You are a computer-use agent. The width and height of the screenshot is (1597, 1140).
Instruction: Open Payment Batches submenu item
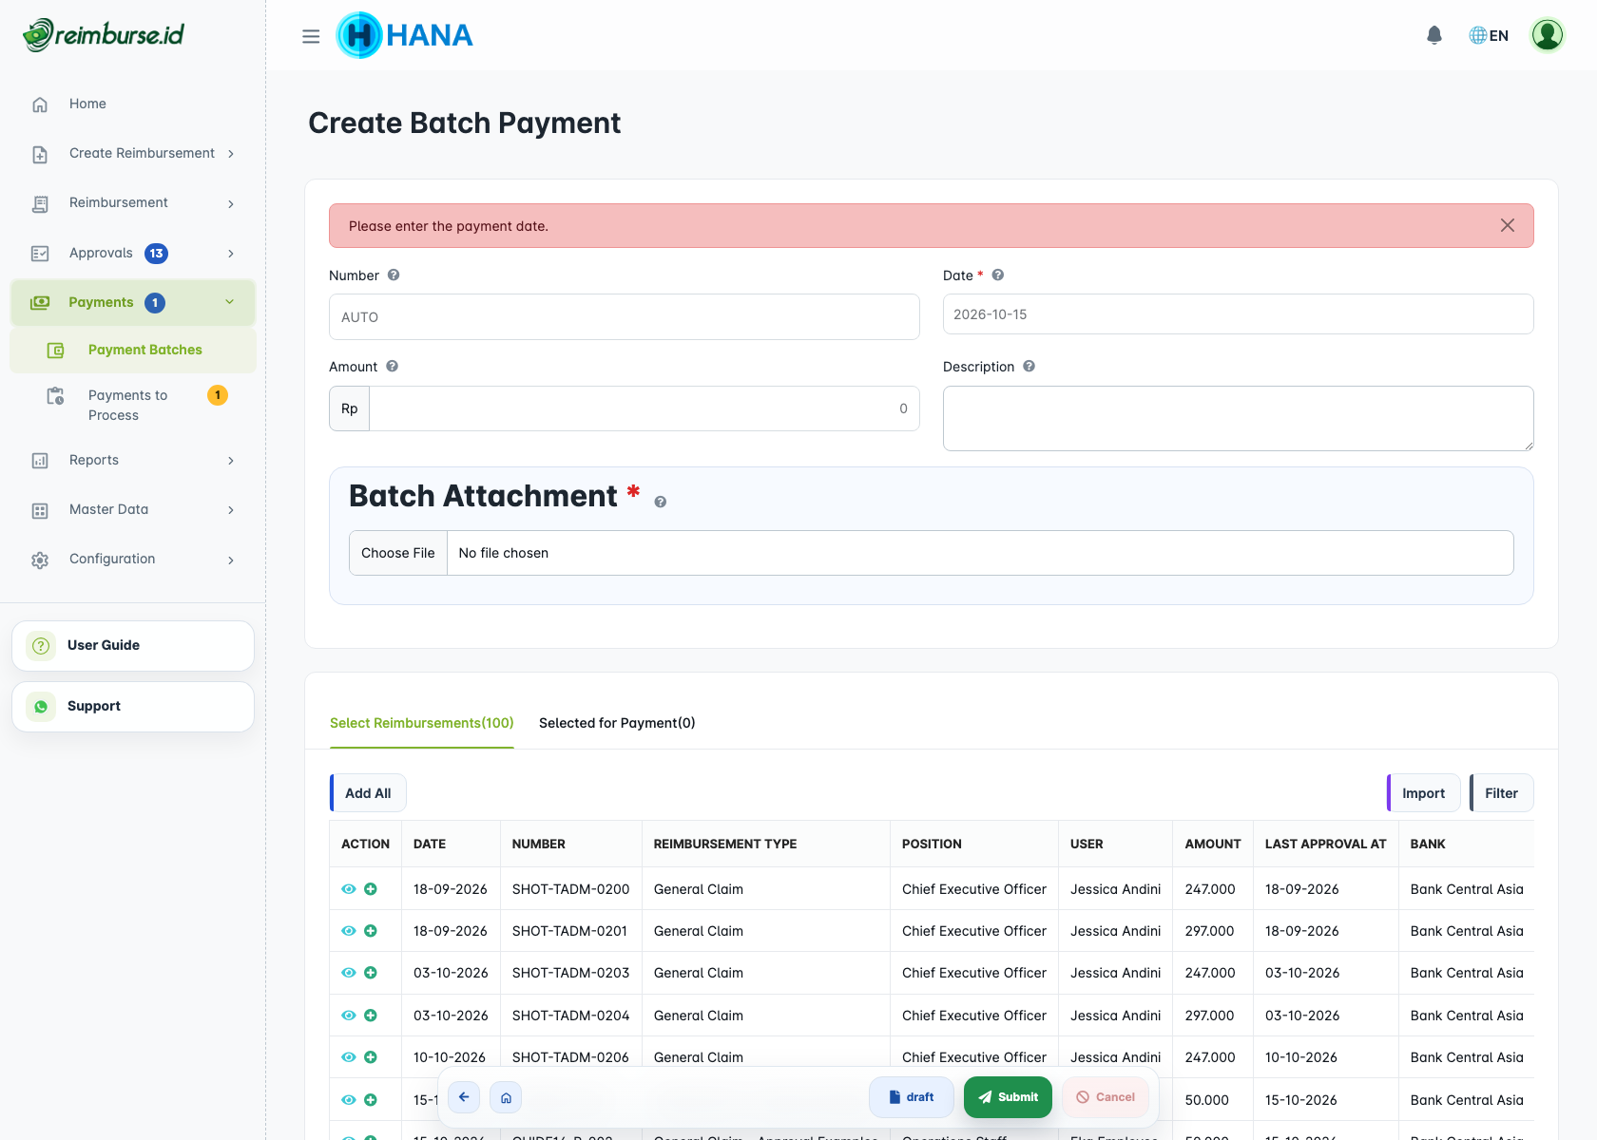(133, 350)
